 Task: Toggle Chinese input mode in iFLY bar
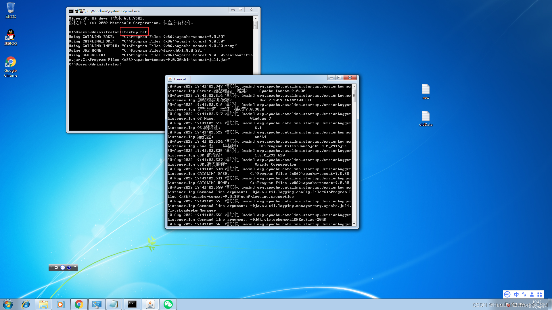tap(516, 294)
